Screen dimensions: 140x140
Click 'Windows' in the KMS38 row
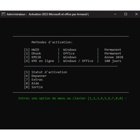(x=70, y=57)
